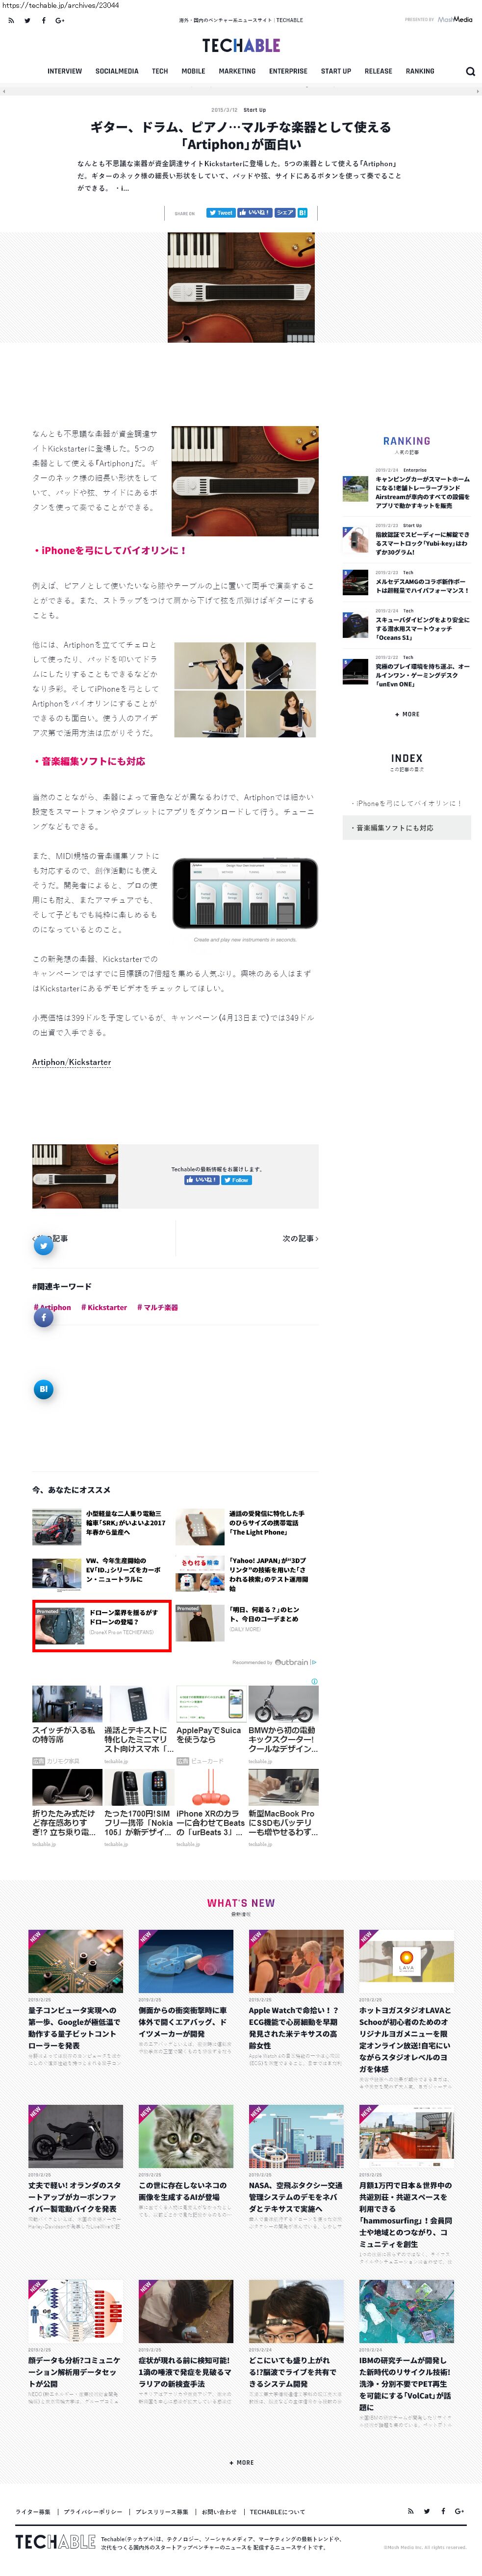Click the Google+ icon in top bar
This screenshot has width=482, height=2576.
coord(59,20)
